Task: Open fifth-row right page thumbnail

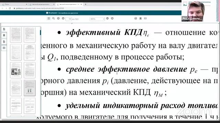Action: pyautogui.click(x=30, y=106)
